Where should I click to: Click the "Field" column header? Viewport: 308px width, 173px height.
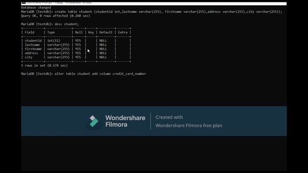[x=29, y=32]
